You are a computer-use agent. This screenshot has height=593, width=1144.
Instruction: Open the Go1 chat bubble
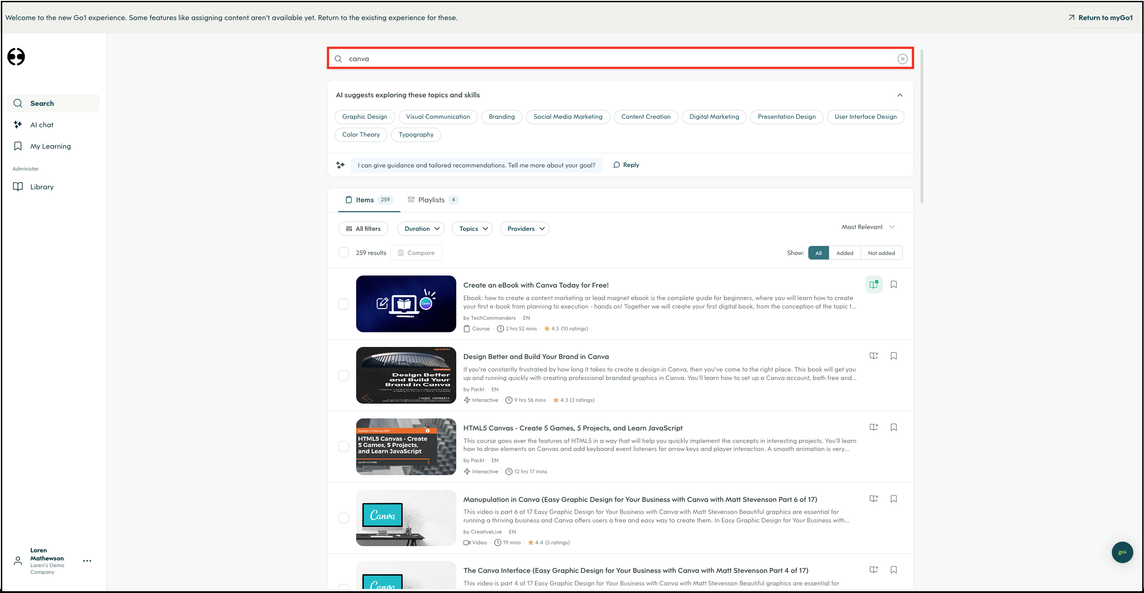(x=1122, y=552)
